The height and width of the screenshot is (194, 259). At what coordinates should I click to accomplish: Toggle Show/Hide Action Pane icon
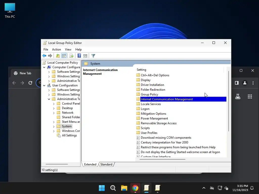(85, 56)
